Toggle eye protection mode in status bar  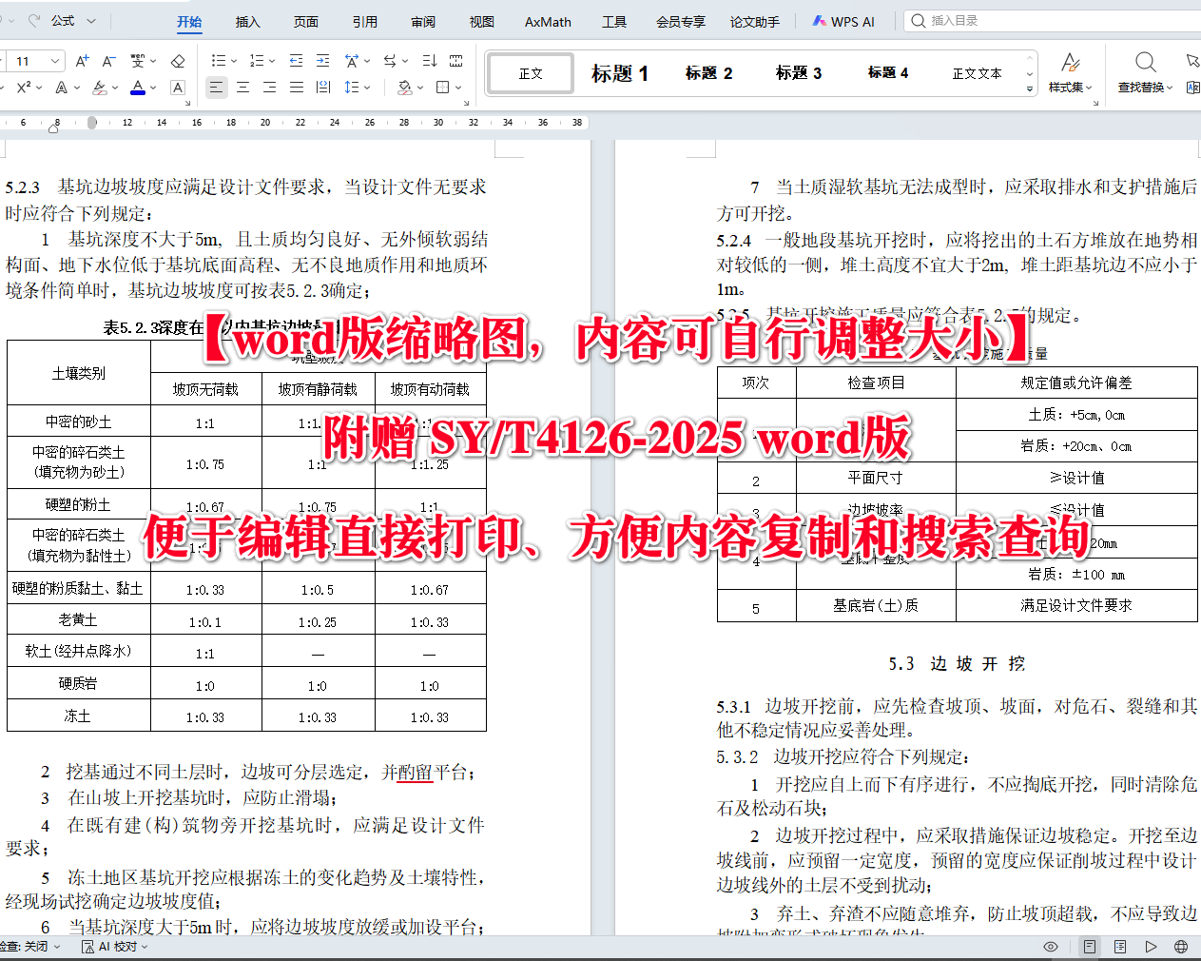pyautogui.click(x=1051, y=947)
